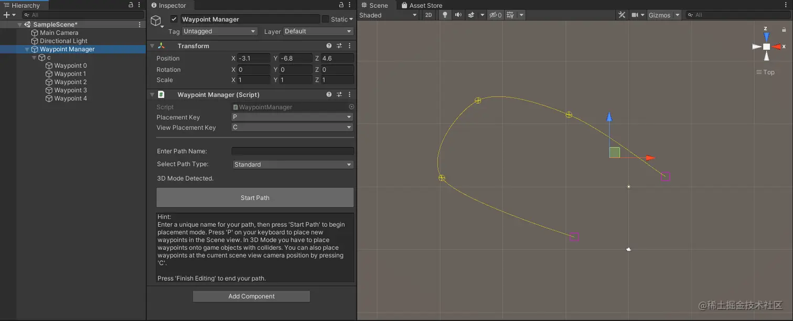The height and width of the screenshot is (321, 793).
Task: Disable the Waypoint Manager active checkbox
Action: (173, 19)
